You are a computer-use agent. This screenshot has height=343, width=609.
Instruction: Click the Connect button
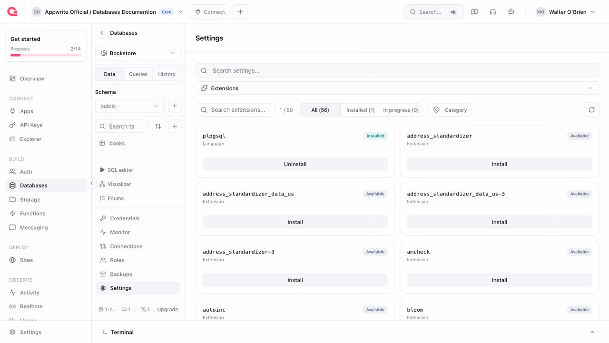tap(210, 12)
